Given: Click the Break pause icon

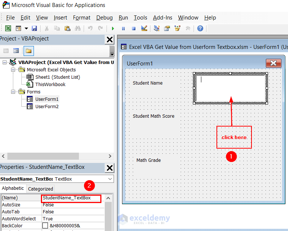Looking at the screenshot, I should pos(123,28).
